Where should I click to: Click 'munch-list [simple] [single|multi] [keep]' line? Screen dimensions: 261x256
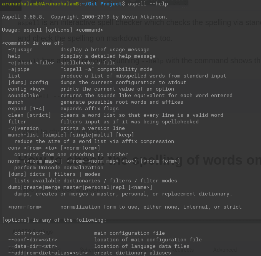pyautogui.click(x=71, y=135)
